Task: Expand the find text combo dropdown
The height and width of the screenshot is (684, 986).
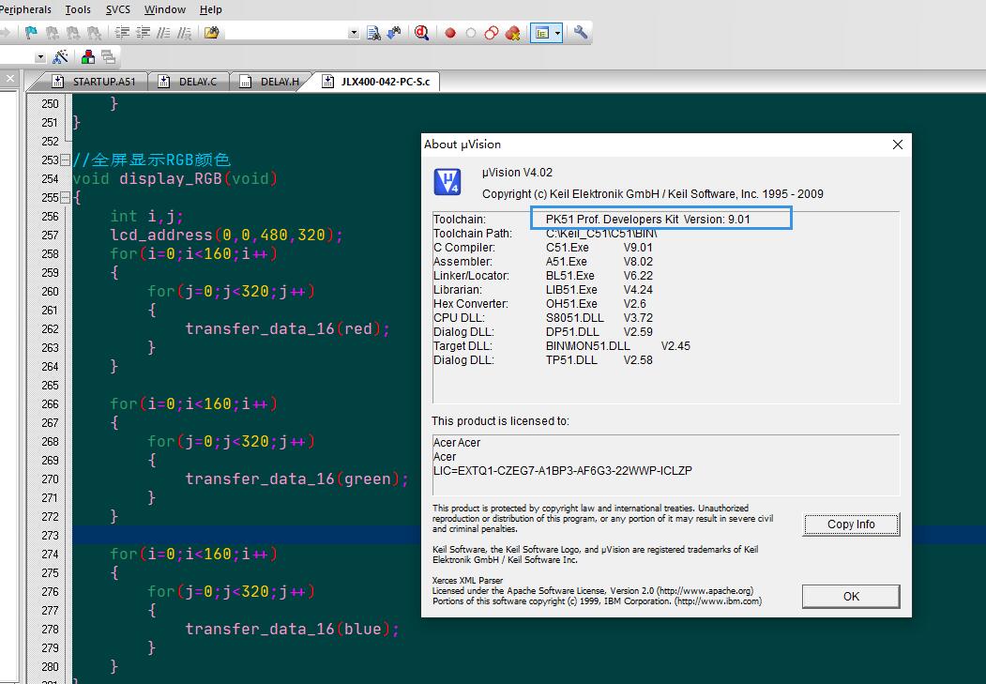Action: (354, 33)
